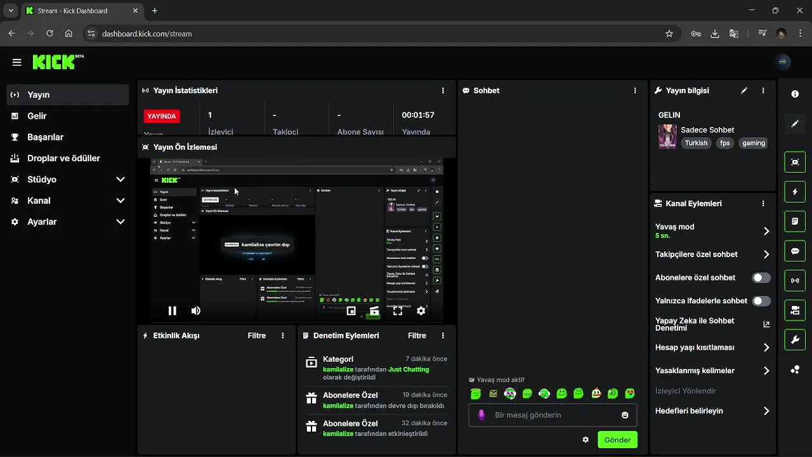Open Başarılar in the sidebar
This screenshot has width=812, height=457.
pyautogui.click(x=68, y=137)
